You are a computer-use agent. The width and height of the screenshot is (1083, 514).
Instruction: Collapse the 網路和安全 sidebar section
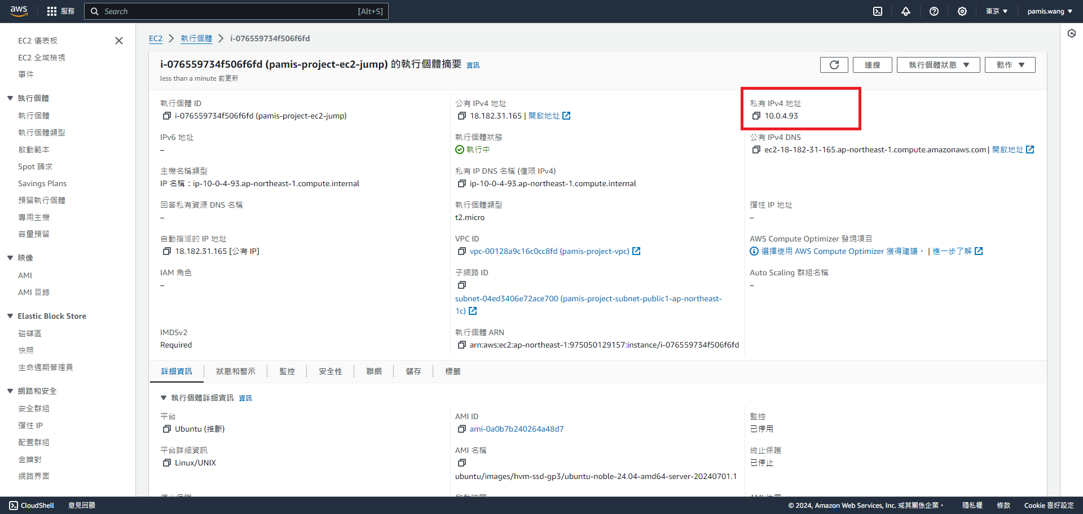coord(10,391)
